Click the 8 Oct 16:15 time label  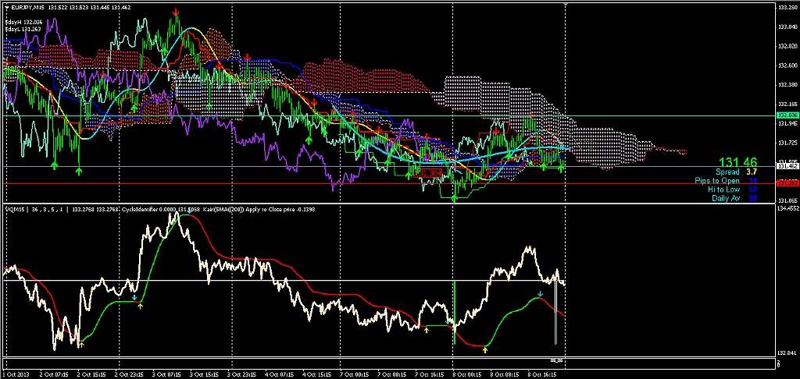pos(542,375)
